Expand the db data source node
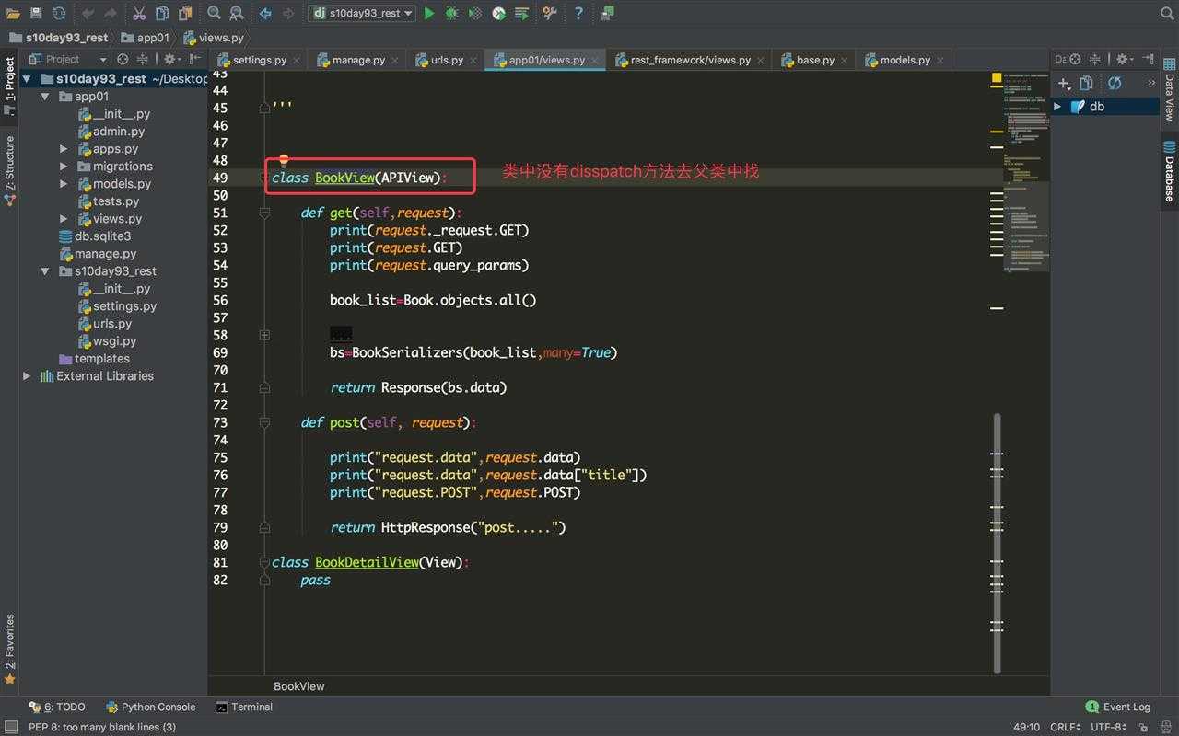 tap(1057, 107)
